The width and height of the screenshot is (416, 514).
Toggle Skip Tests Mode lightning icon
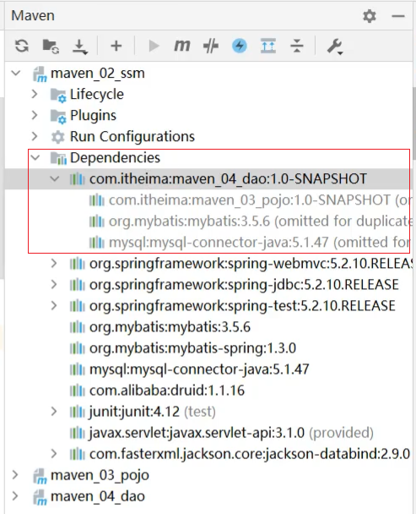(240, 46)
